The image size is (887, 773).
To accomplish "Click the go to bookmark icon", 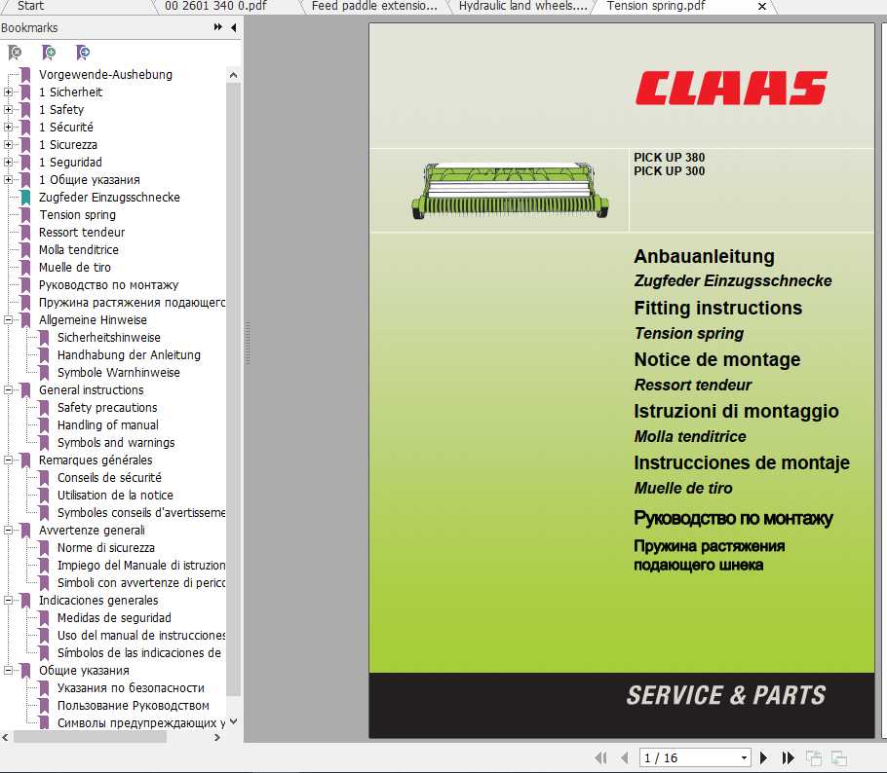I will 82,52.
